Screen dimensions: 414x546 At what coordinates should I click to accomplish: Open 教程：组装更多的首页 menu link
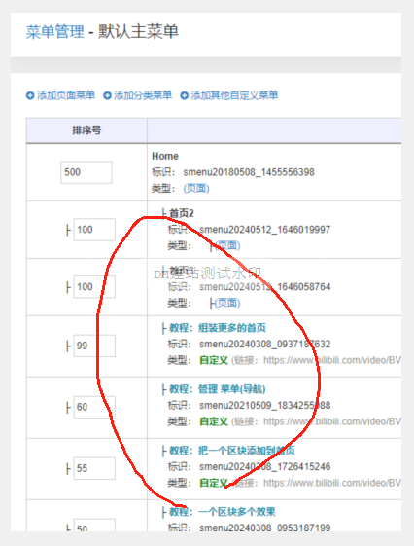click(x=218, y=328)
